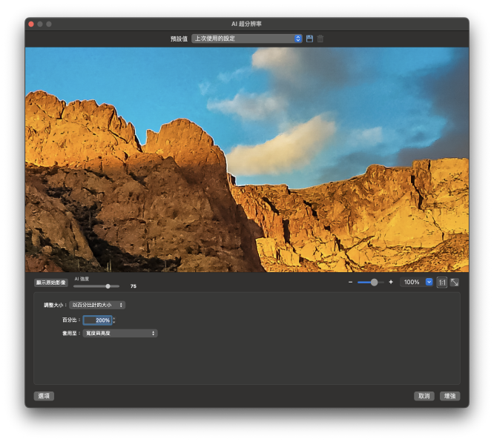Click the save preset floppy disk icon
This screenshot has width=494, height=442.
pyautogui.click(x=309, y=39)
